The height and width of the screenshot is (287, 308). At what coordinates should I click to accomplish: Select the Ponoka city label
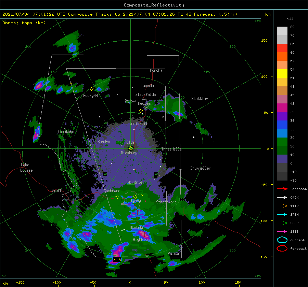pyautogui.click(x=156, y=70)
